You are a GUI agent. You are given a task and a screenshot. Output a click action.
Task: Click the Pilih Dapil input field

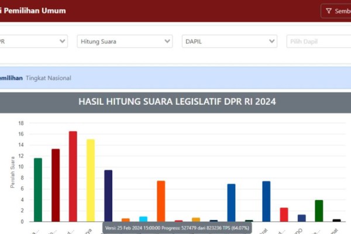pyautogui.click(x=319, y=42)
